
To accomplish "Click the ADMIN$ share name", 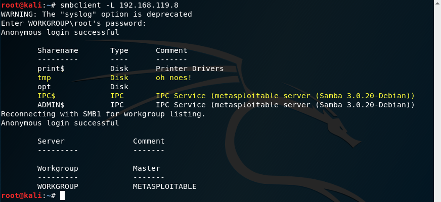I will click(x=51, y=105).
